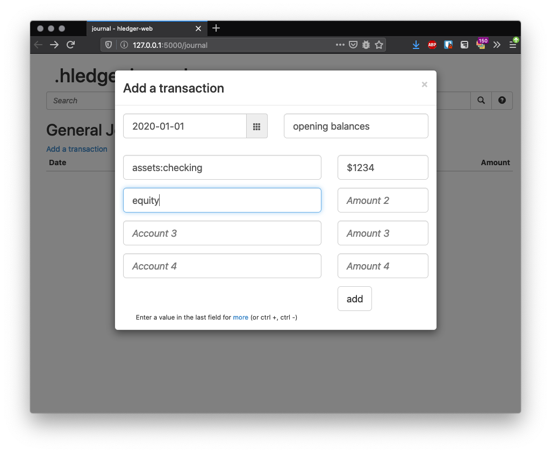This screenshot has height=453, width=551.
Task: Click the Adblock Plus toolbar icon
Action: tap(432, 45)
